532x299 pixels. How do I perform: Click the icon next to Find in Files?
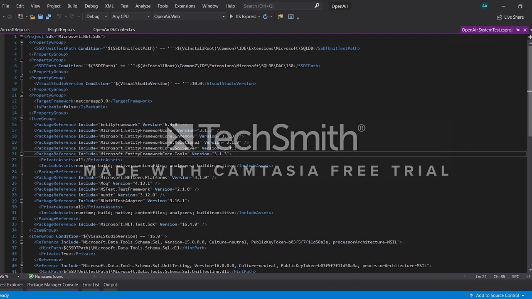pyautogui.click(x=291, y=17)
